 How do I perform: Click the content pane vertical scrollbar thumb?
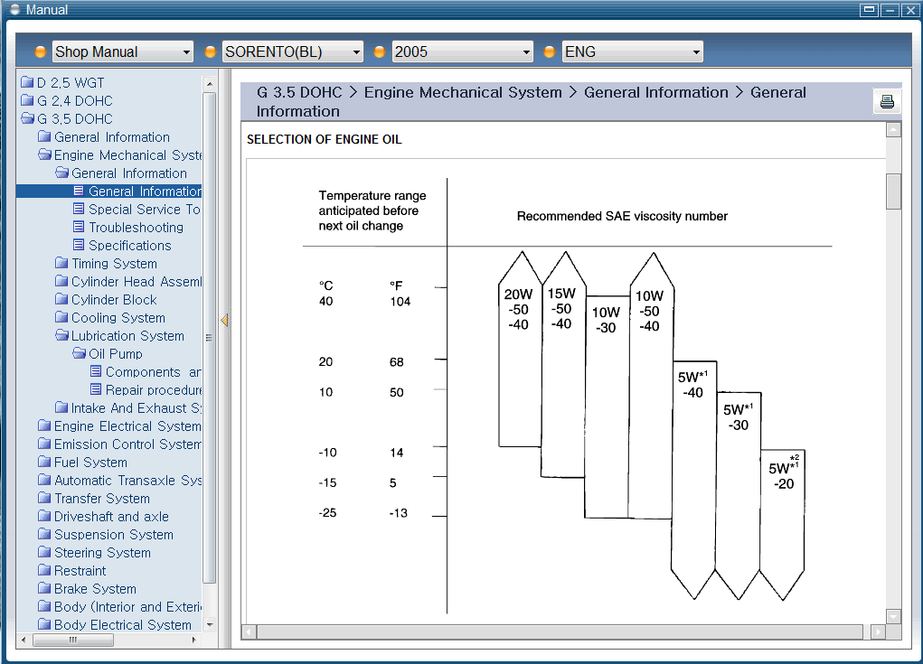point(893,191)
